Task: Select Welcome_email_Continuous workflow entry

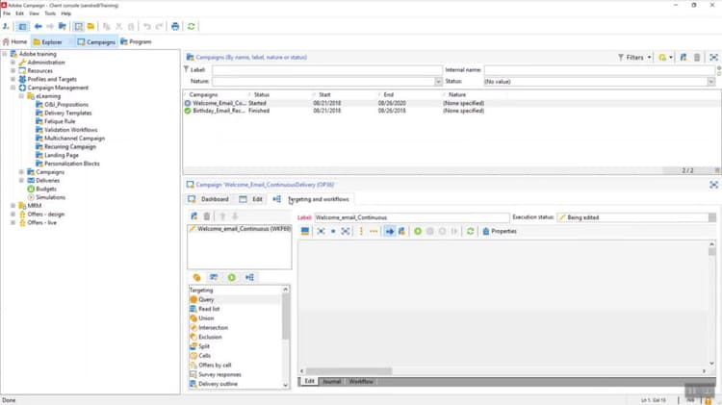Action: click(x=240, y=229)
